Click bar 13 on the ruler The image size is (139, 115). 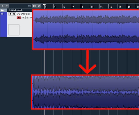(x=101, y=7)
